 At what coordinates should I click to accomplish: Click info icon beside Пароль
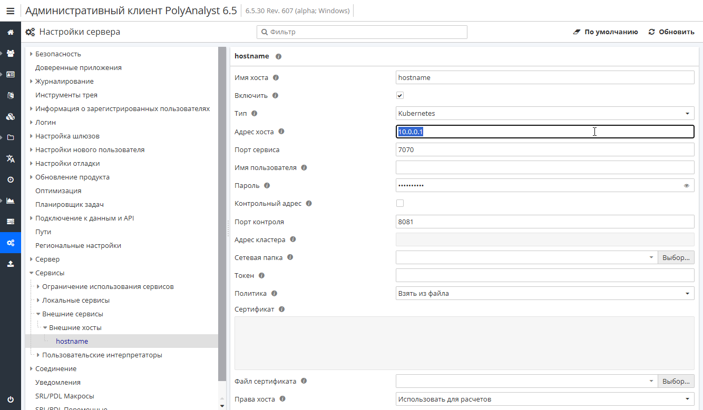point(267,186)
